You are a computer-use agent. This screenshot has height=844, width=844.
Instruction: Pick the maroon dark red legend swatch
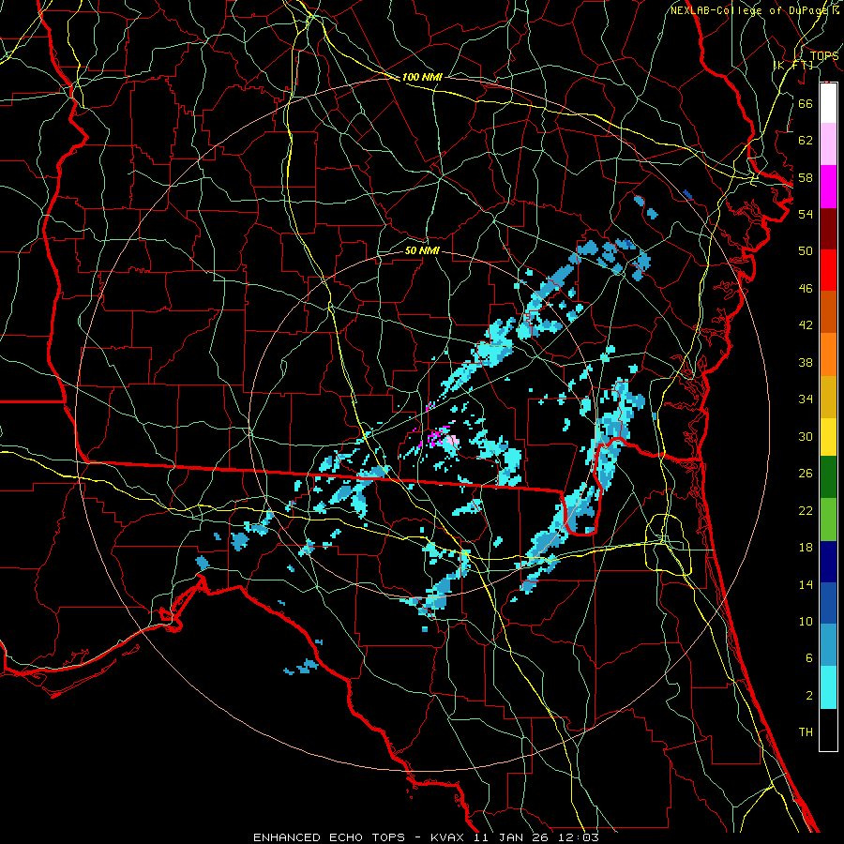coord(828,229)
